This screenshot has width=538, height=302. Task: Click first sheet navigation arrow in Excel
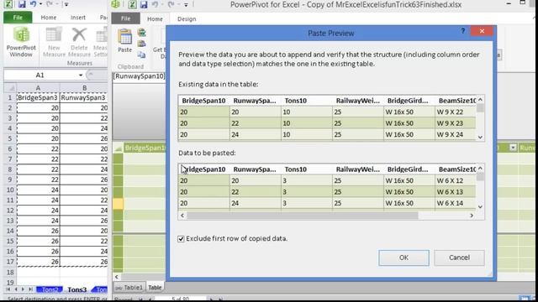[8, 289]
